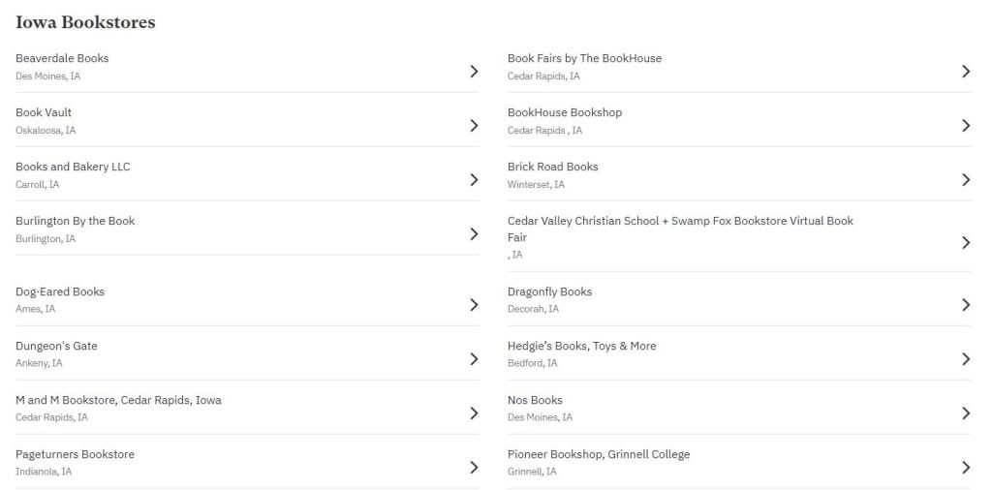Click the chevron arrow beside Beaverdale Books

tap(474, 71)
